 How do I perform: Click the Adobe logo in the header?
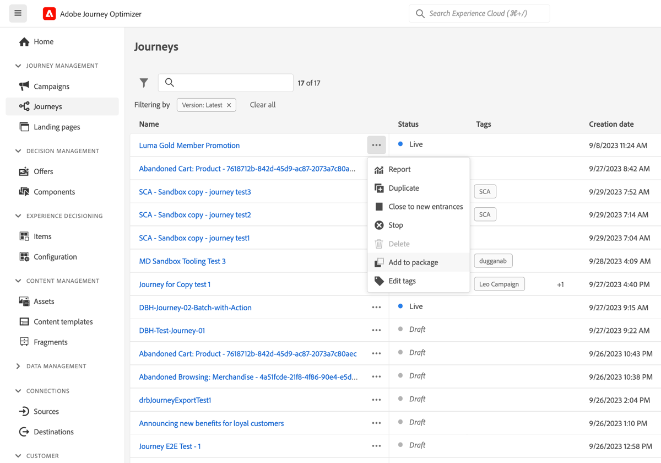pyautogui.click(x=49, y=13)
